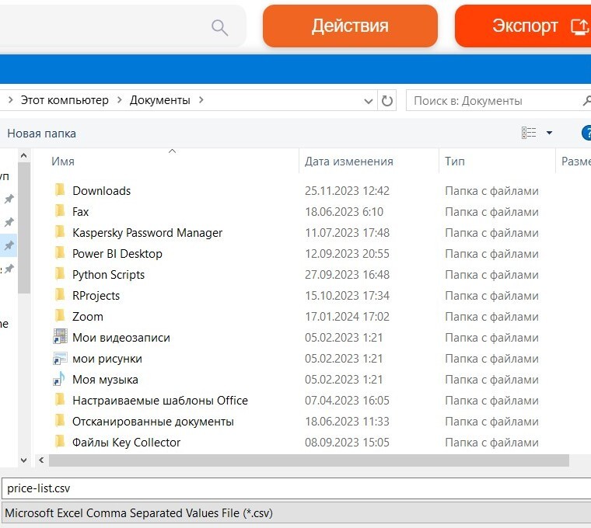Sort by Имя column header
Screen dimensions: 591x528
click(x=63, y=162)
